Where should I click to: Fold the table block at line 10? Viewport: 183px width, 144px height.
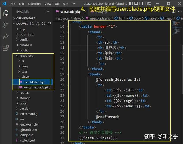point(68,26)
